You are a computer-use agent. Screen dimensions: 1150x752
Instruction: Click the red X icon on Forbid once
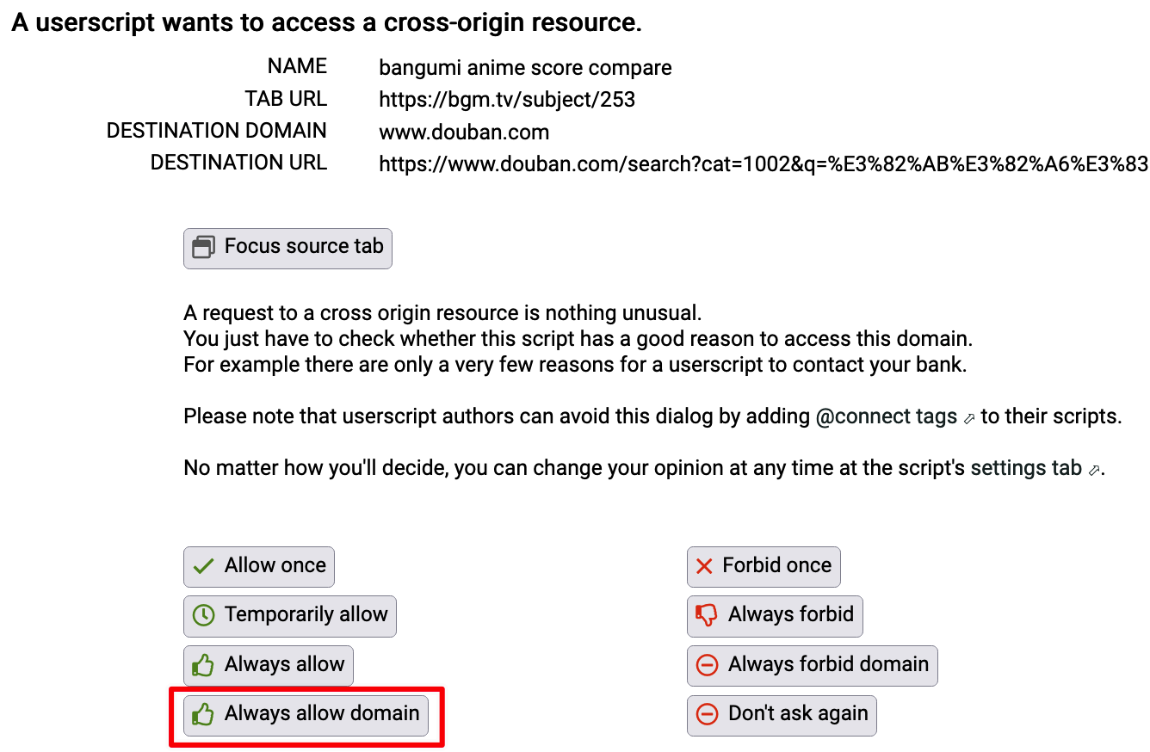click(704, 566)
